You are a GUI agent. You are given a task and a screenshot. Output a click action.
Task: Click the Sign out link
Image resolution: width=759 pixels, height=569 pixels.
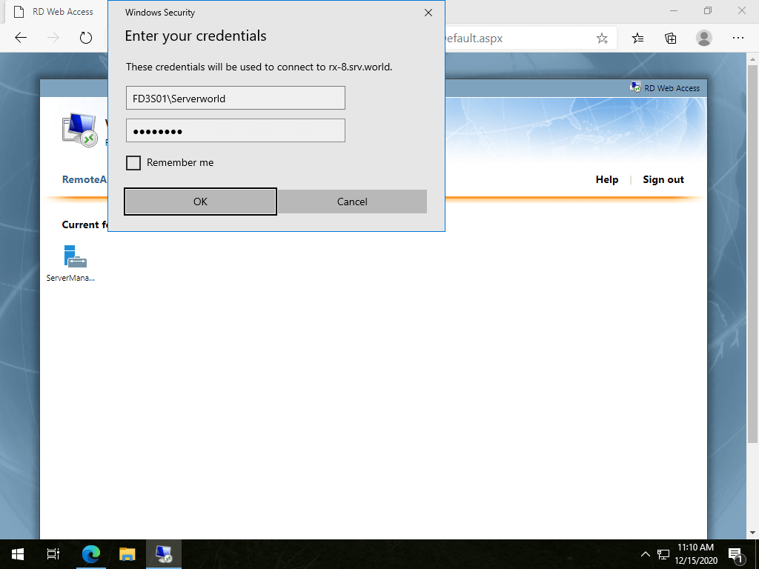click(x=663, y=179)
